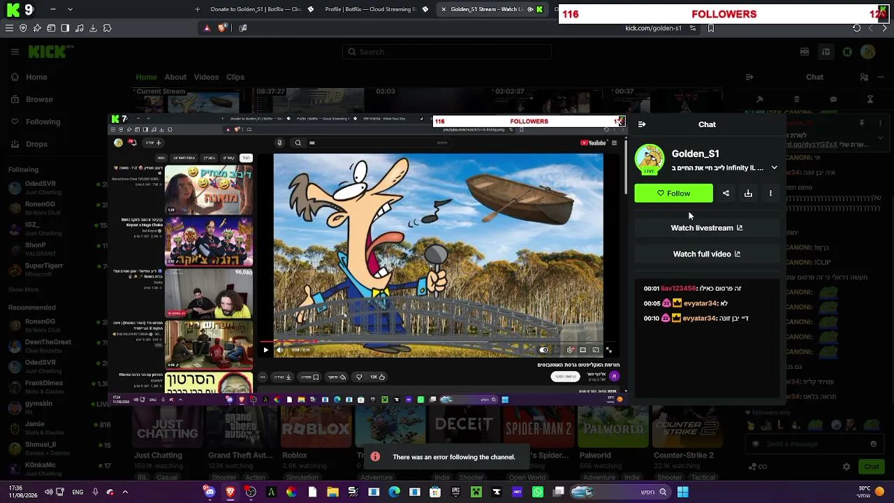This screenshot has width=894, height=503.
Task: Open the Watch livestream link
Action: [707, 228]
